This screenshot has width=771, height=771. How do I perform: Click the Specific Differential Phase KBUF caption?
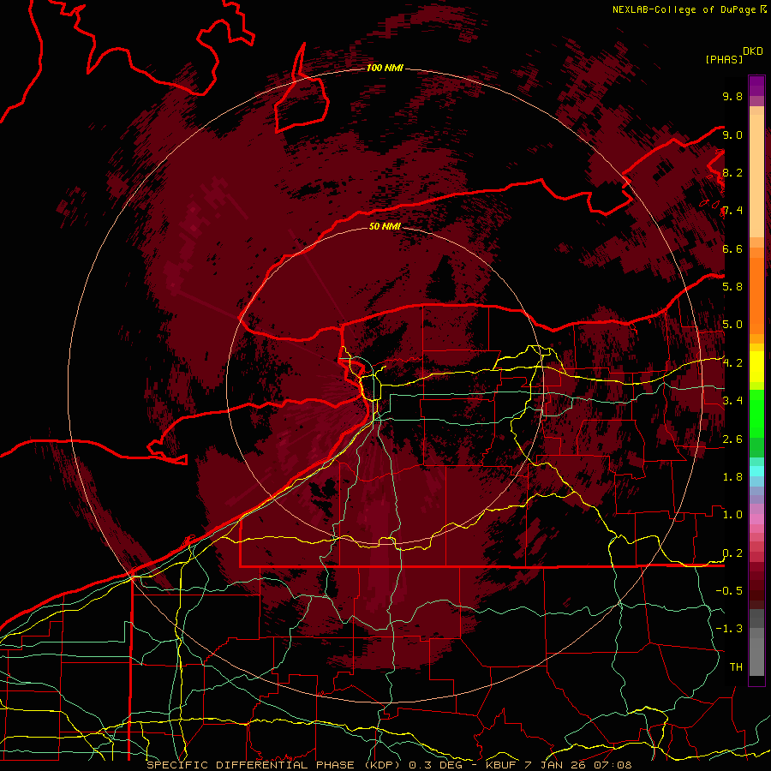click(389, 765)
